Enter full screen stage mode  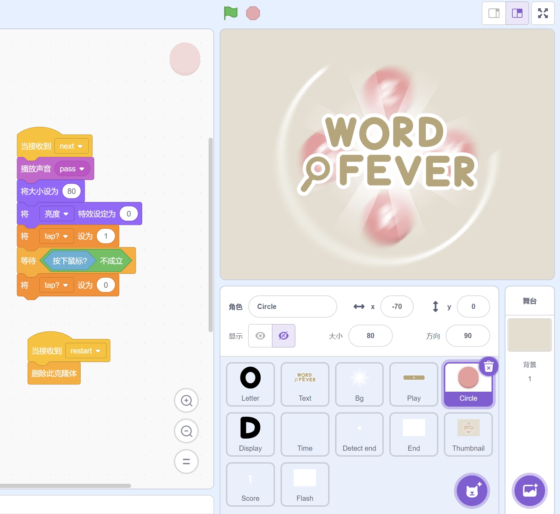coord(543,13)
